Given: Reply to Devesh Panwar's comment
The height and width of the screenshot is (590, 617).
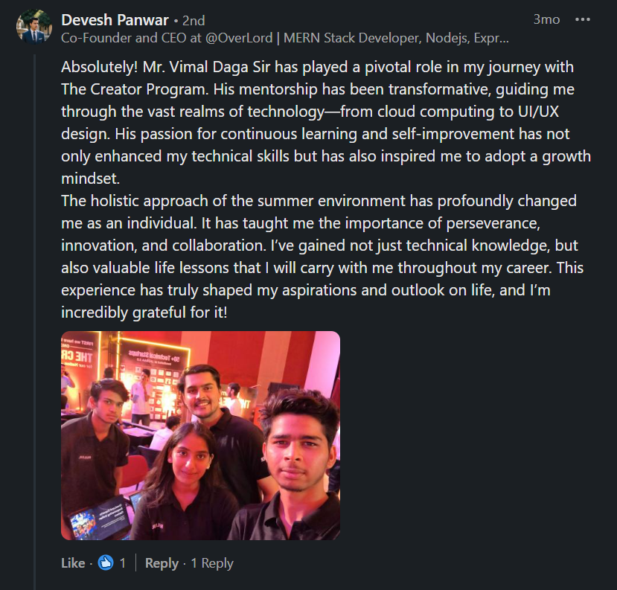Looking at the screenshot, I should (162, 563).
